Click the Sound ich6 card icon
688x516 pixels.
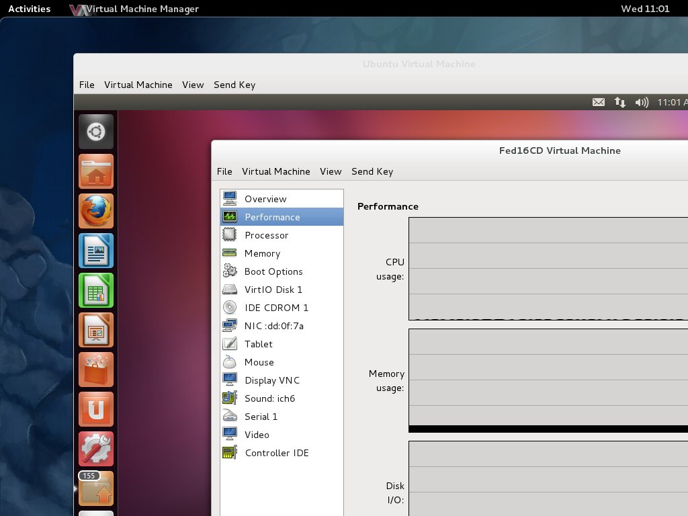(230, 398)
